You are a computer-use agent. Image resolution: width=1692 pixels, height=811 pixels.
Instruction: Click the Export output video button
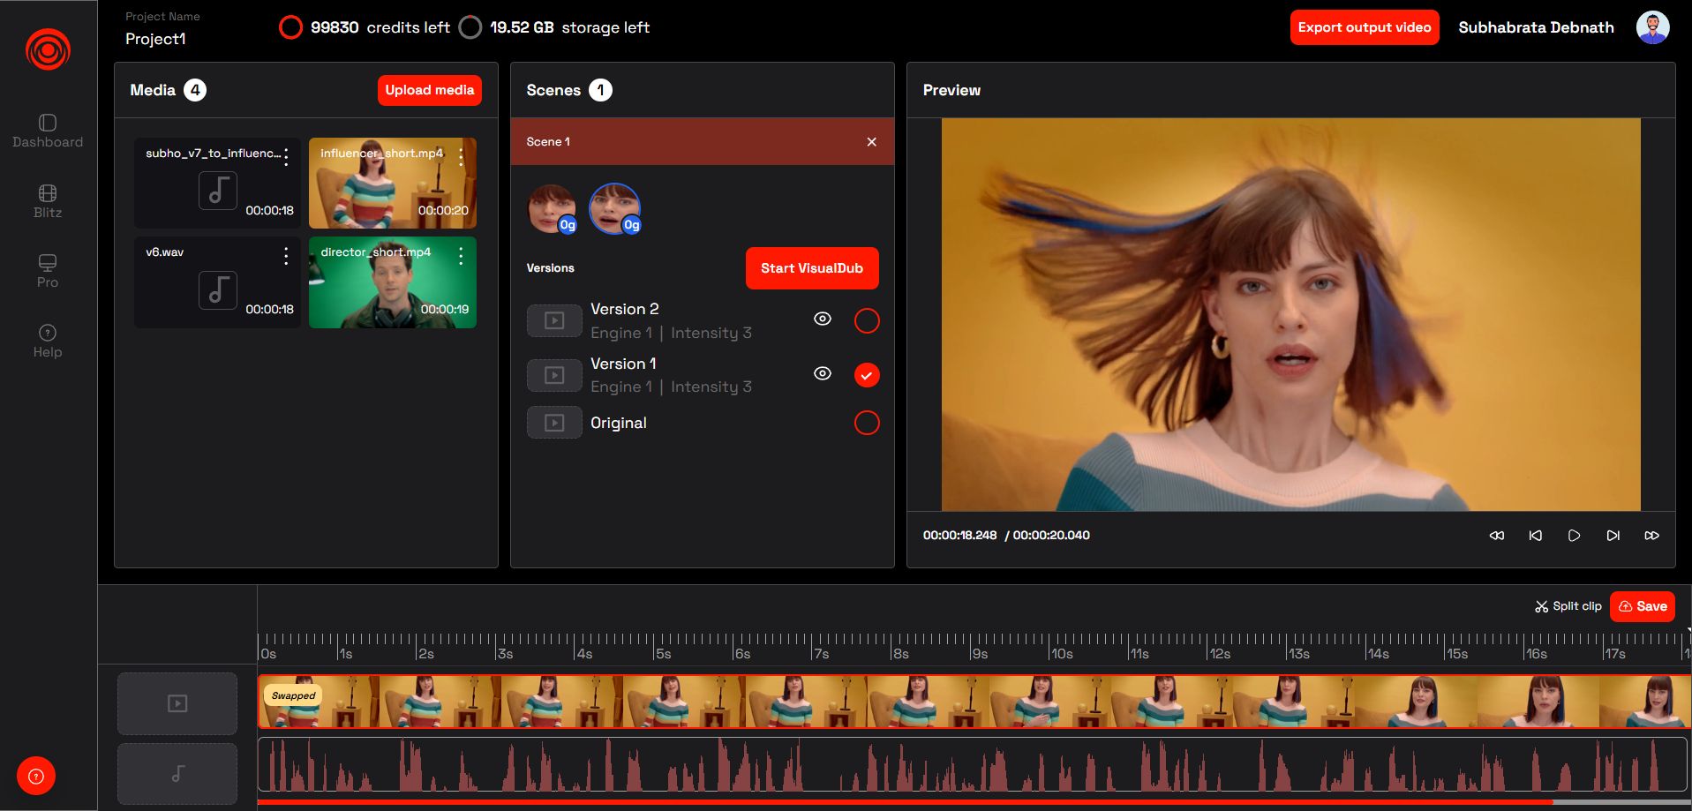pyautogui.click(x=1364, y=27)
